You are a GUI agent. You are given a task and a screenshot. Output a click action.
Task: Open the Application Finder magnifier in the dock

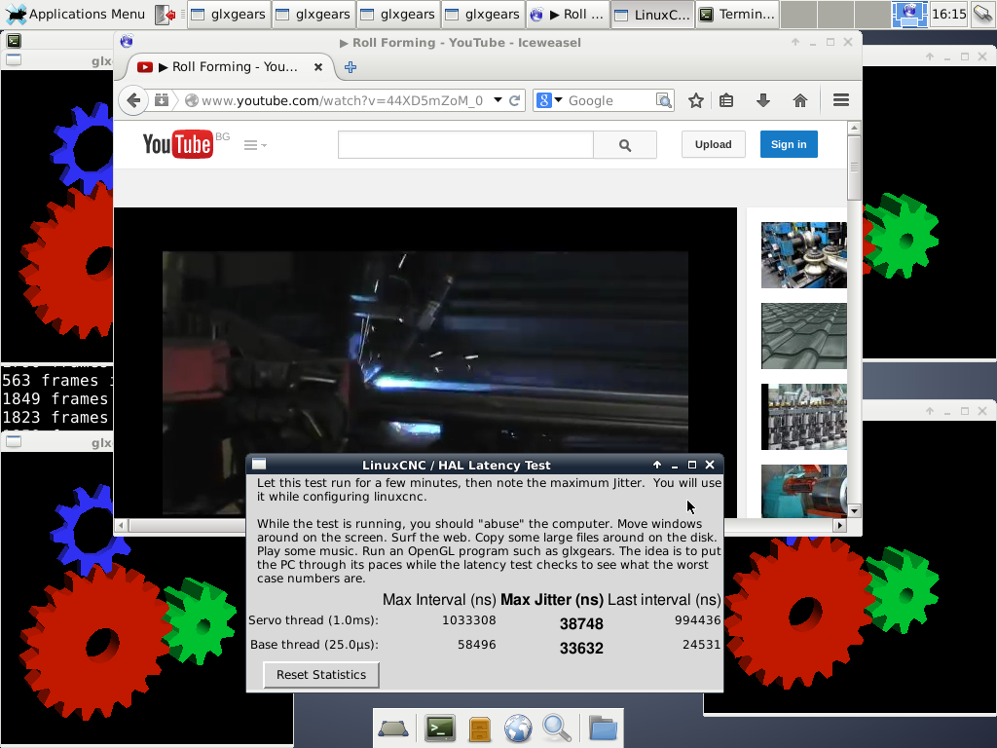click(x=557, y=729)
